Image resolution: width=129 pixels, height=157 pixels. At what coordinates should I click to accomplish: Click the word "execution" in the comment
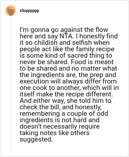pyautogui.click(x=34, y=81)
